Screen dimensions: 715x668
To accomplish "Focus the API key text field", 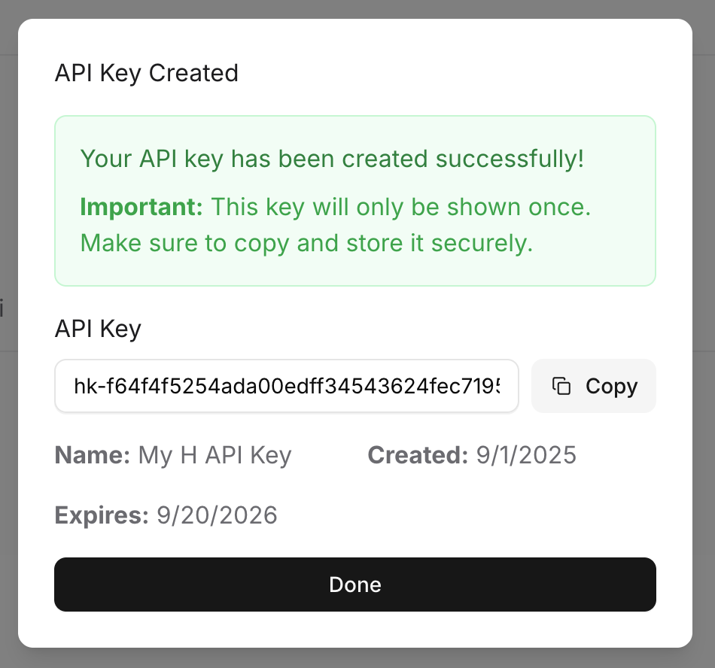I will tap(287, 386).
